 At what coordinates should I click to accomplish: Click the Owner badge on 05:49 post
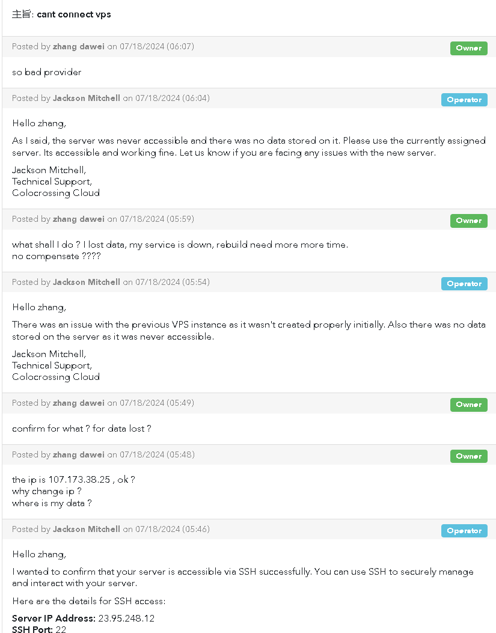[468, 405]
